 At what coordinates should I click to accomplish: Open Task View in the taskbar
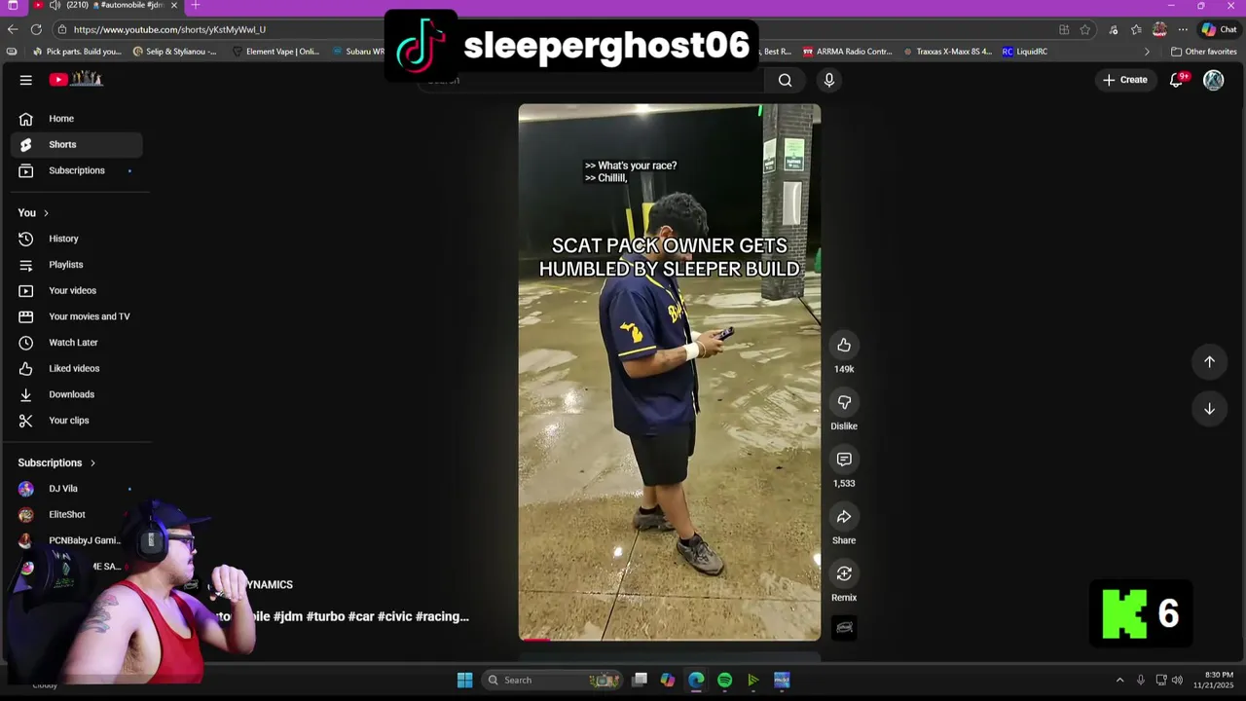640,680
